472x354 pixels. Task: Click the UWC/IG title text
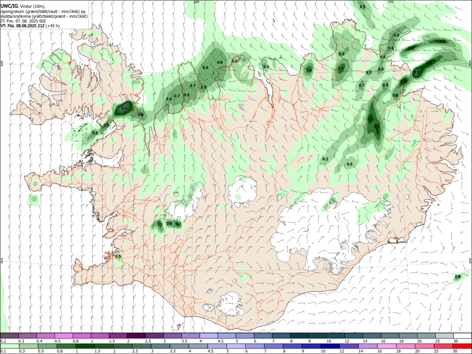pos(9,6)
